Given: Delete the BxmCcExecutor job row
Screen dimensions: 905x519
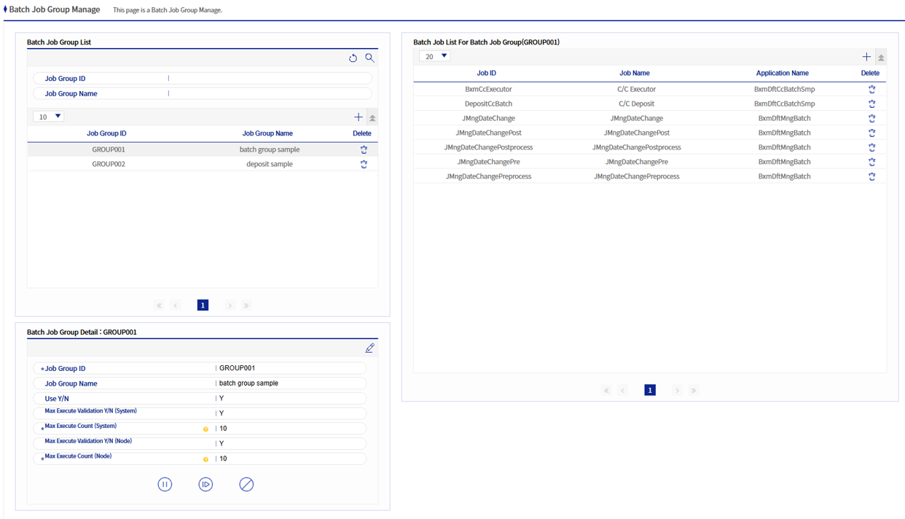Looking at the screenshot, I should point(871,89).
